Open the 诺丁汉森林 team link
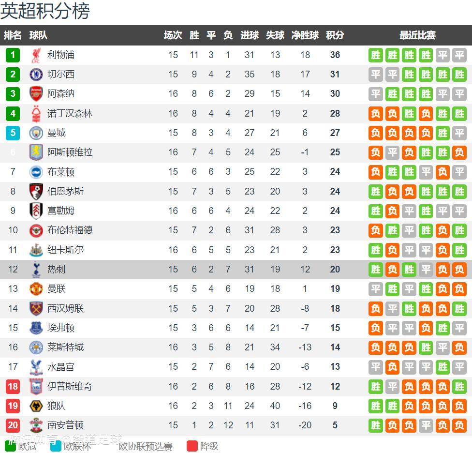 70,113
